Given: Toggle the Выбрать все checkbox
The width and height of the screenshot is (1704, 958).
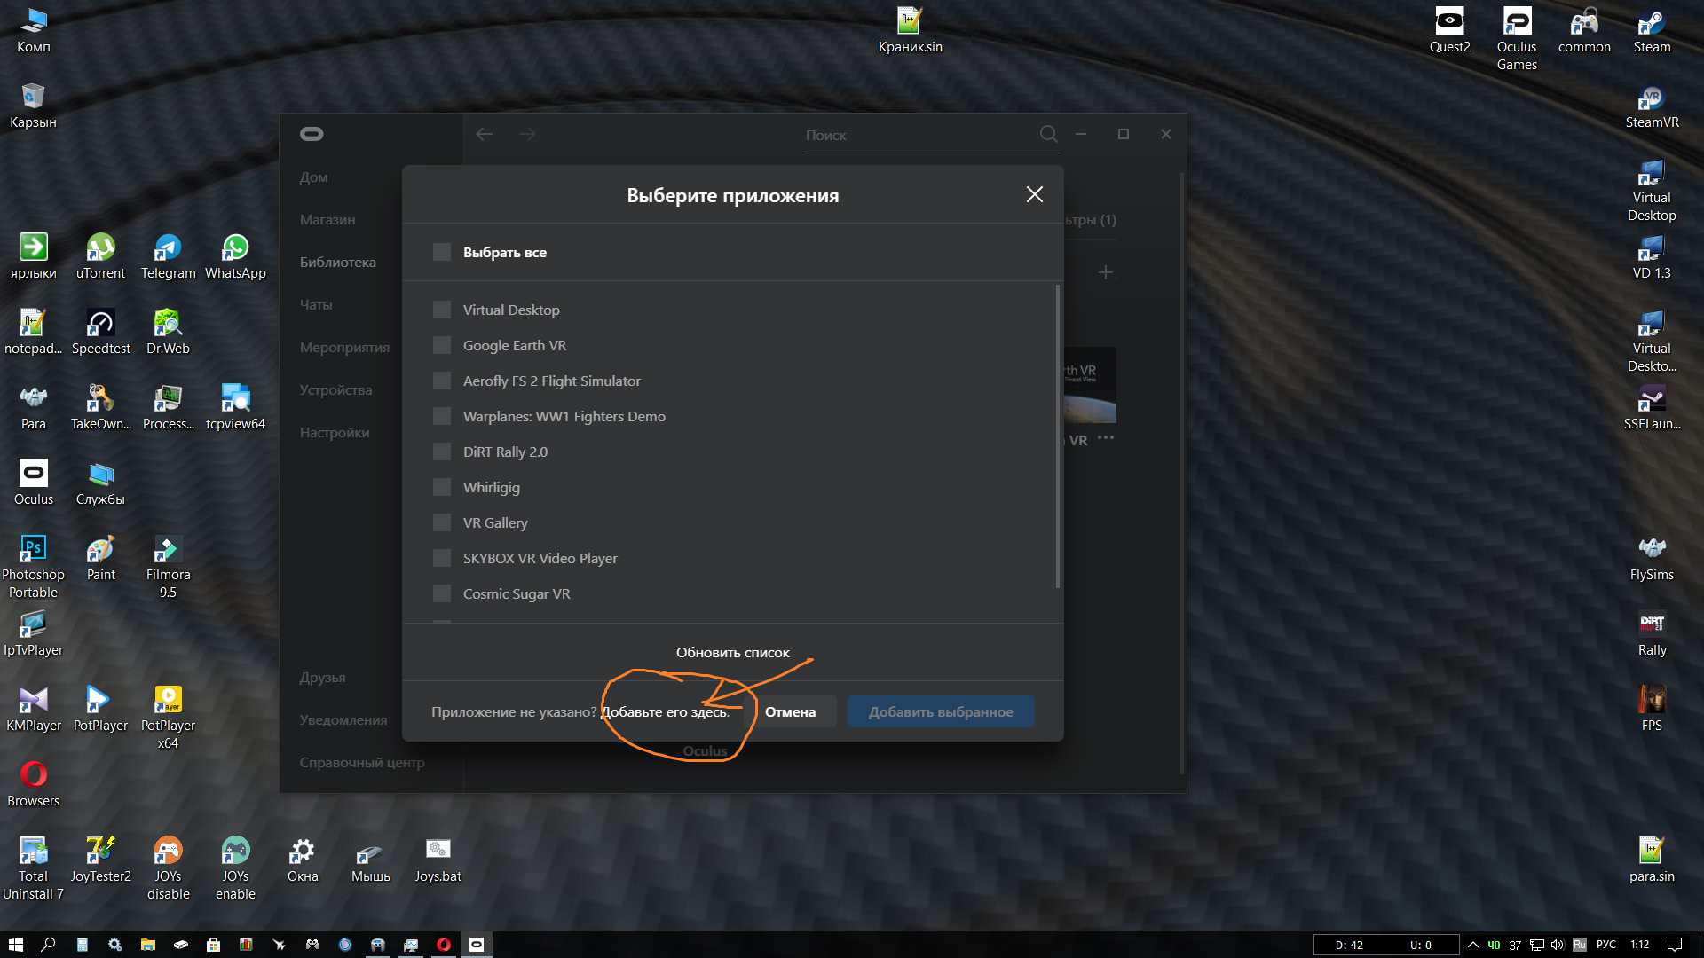Looking at the screenshot, I should pos(441,252).
